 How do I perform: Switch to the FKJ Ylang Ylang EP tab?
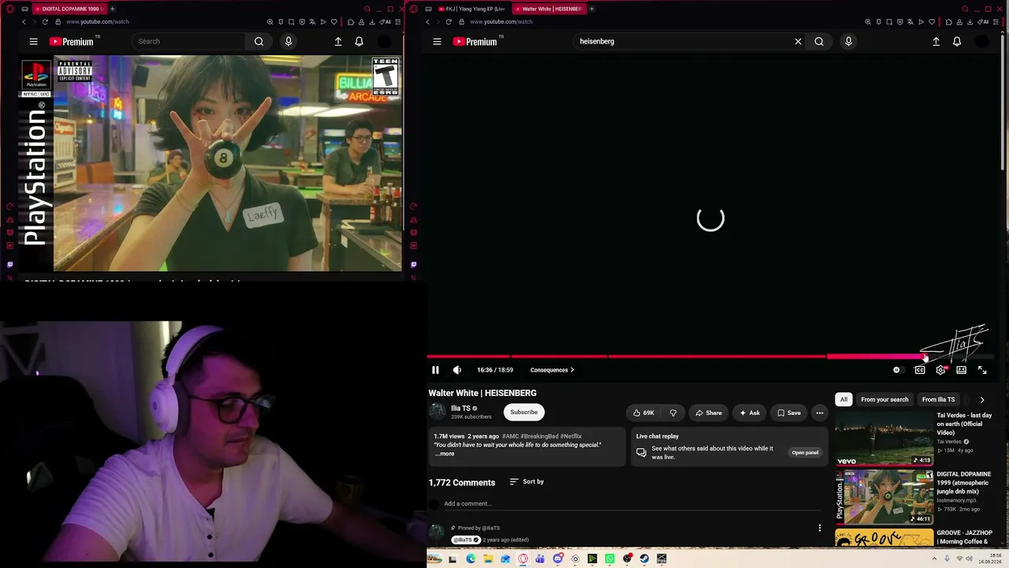click(471, 9)
